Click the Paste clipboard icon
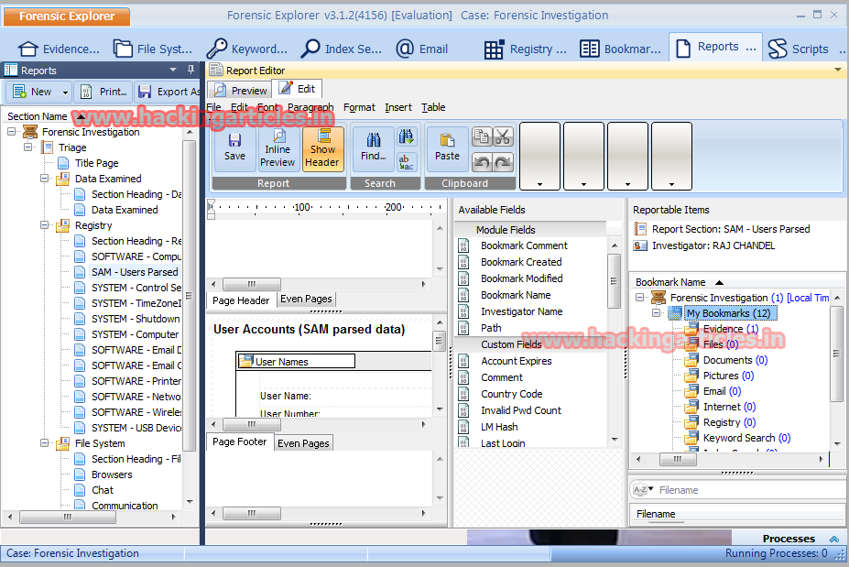This screenshot has height=567, width=849. [x=447, y=148]
